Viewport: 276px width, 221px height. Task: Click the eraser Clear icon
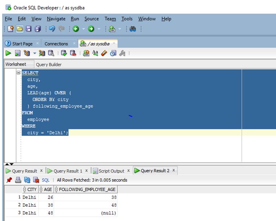pos(104,53)
